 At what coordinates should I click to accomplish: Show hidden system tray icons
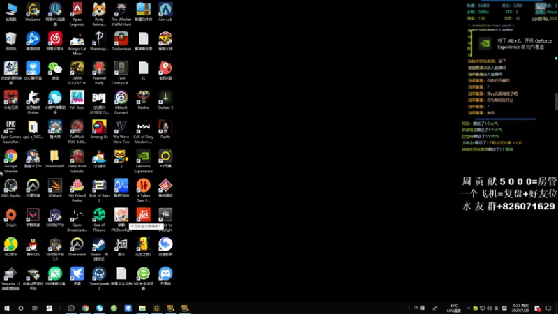point(468,308)
